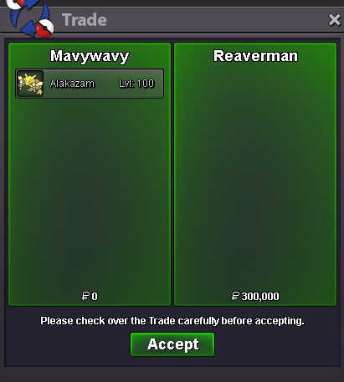This screenshot has width=344, height=382.
Task: Close the Trade window
Action: click(334, 20)
